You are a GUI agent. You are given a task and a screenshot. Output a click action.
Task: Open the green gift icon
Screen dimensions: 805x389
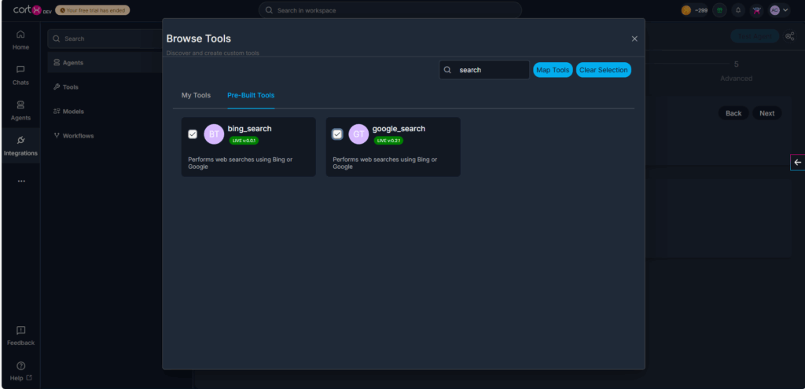pos(720,10)
